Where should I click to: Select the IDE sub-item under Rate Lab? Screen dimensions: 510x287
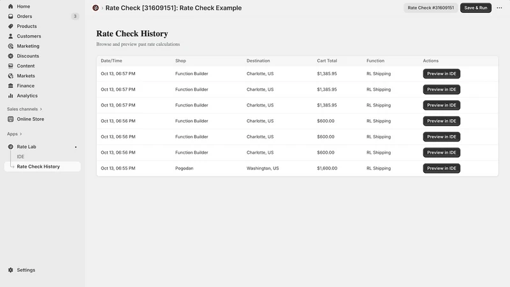pyautogui.click(x=20, y=156)
